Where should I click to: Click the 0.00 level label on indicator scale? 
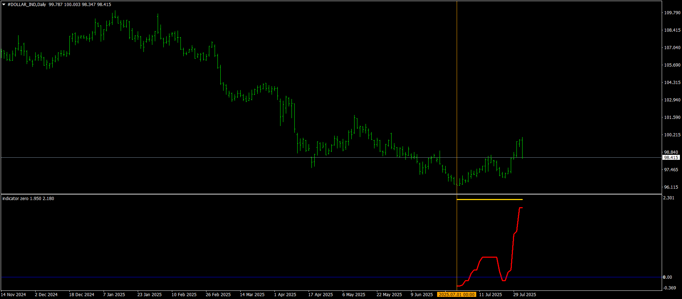[x=668, y=277]
